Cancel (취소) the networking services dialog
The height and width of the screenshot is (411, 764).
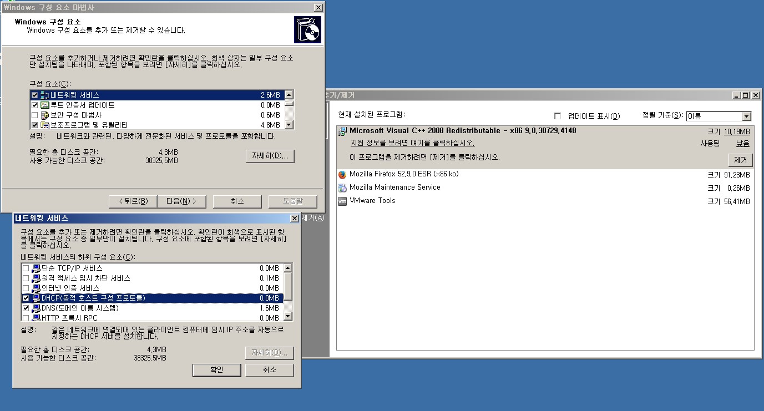coord(269,370)
